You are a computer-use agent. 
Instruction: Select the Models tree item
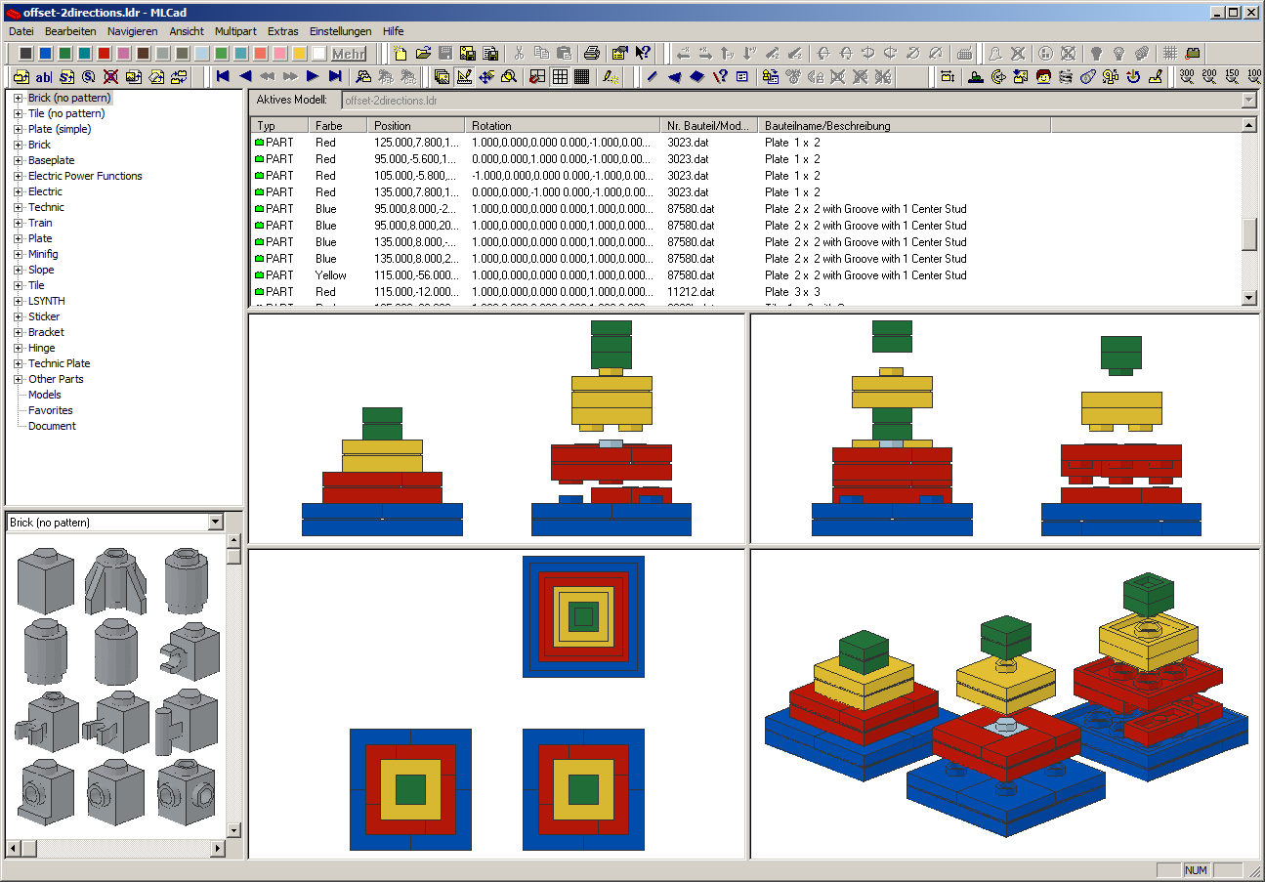click(45, 395)
